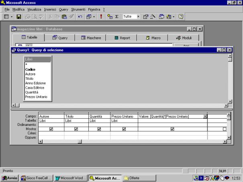
Task: Click the Avvio start button
Action: point(10,178)
